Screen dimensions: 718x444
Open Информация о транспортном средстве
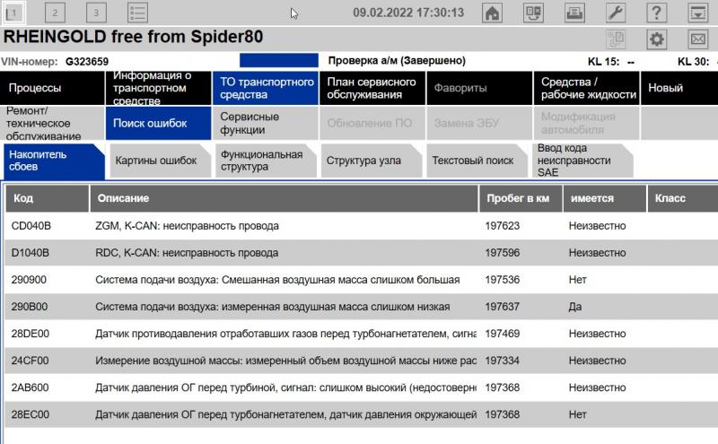pyautogui.click(x=159, y=88)
